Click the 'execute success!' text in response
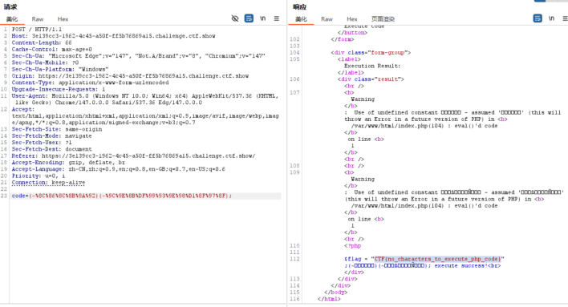Viewport: 568px width, 307px height. click(x=460, y=266)
